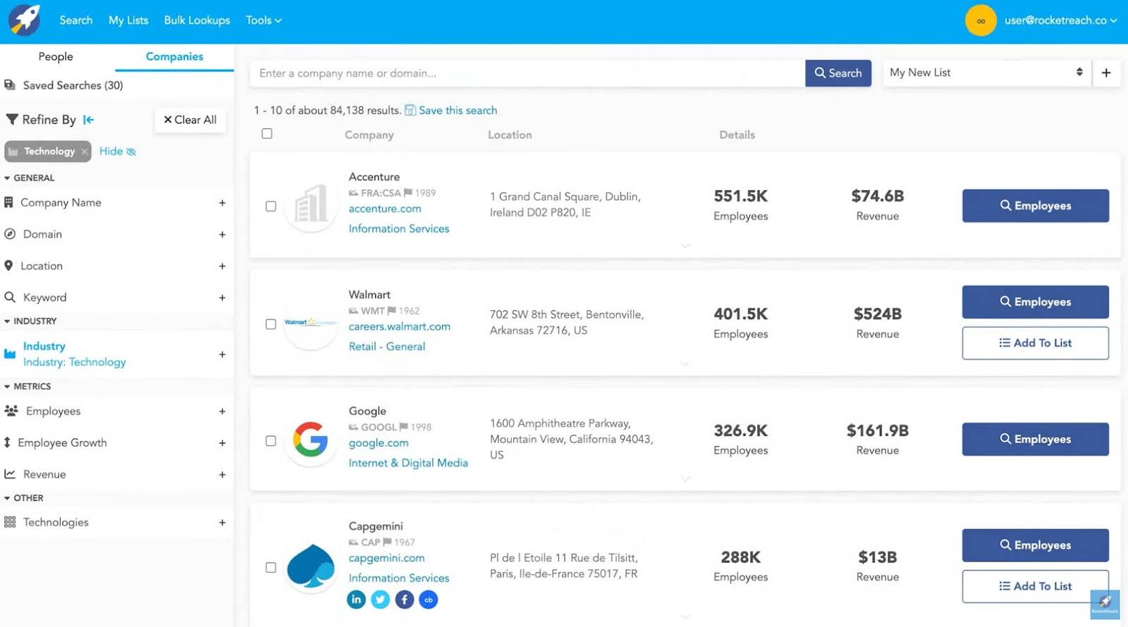This screenshot has width=1128, height=627.
Task: Click Internet & Digital Media industry link
Action: pyautogui.click(x=408, y=463)
